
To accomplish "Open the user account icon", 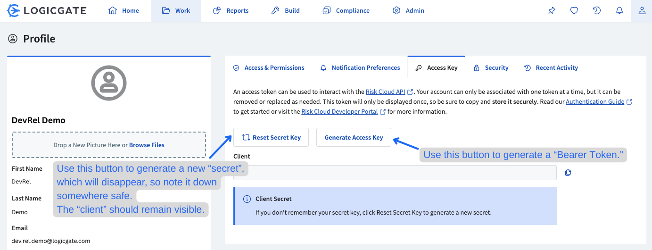I will pos(642,11).
